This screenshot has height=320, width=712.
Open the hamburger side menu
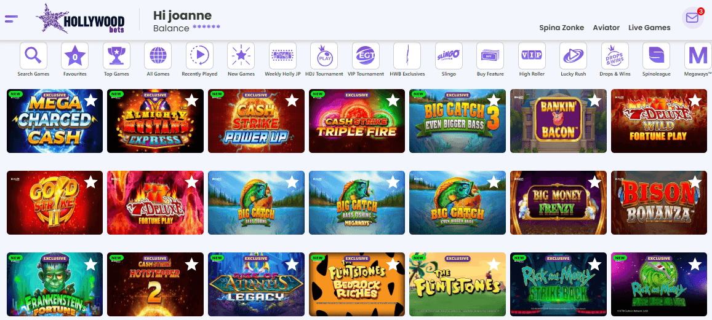(11, 18)
